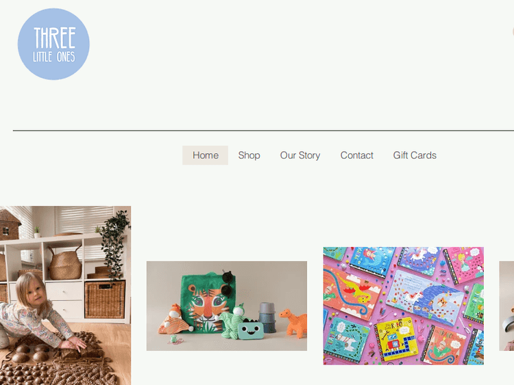Screen dimensions: 514x385
Task: Click the Three Little Ones round logo
Action: [53, 44]
